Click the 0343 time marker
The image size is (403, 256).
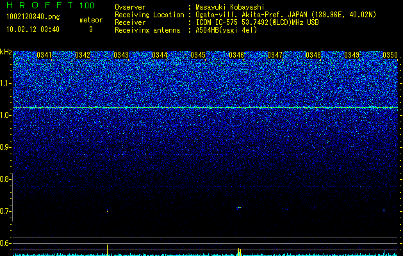coord(121,55)
